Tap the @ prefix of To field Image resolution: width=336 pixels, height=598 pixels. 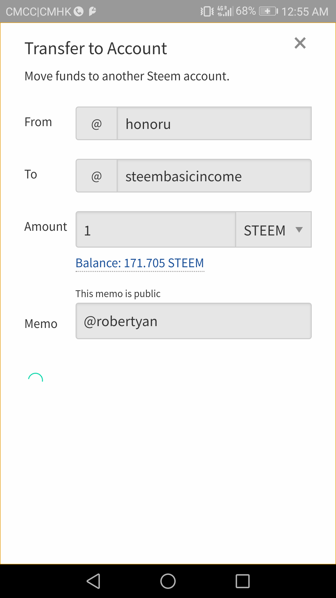pyautogui.click(x=96, y=176)
